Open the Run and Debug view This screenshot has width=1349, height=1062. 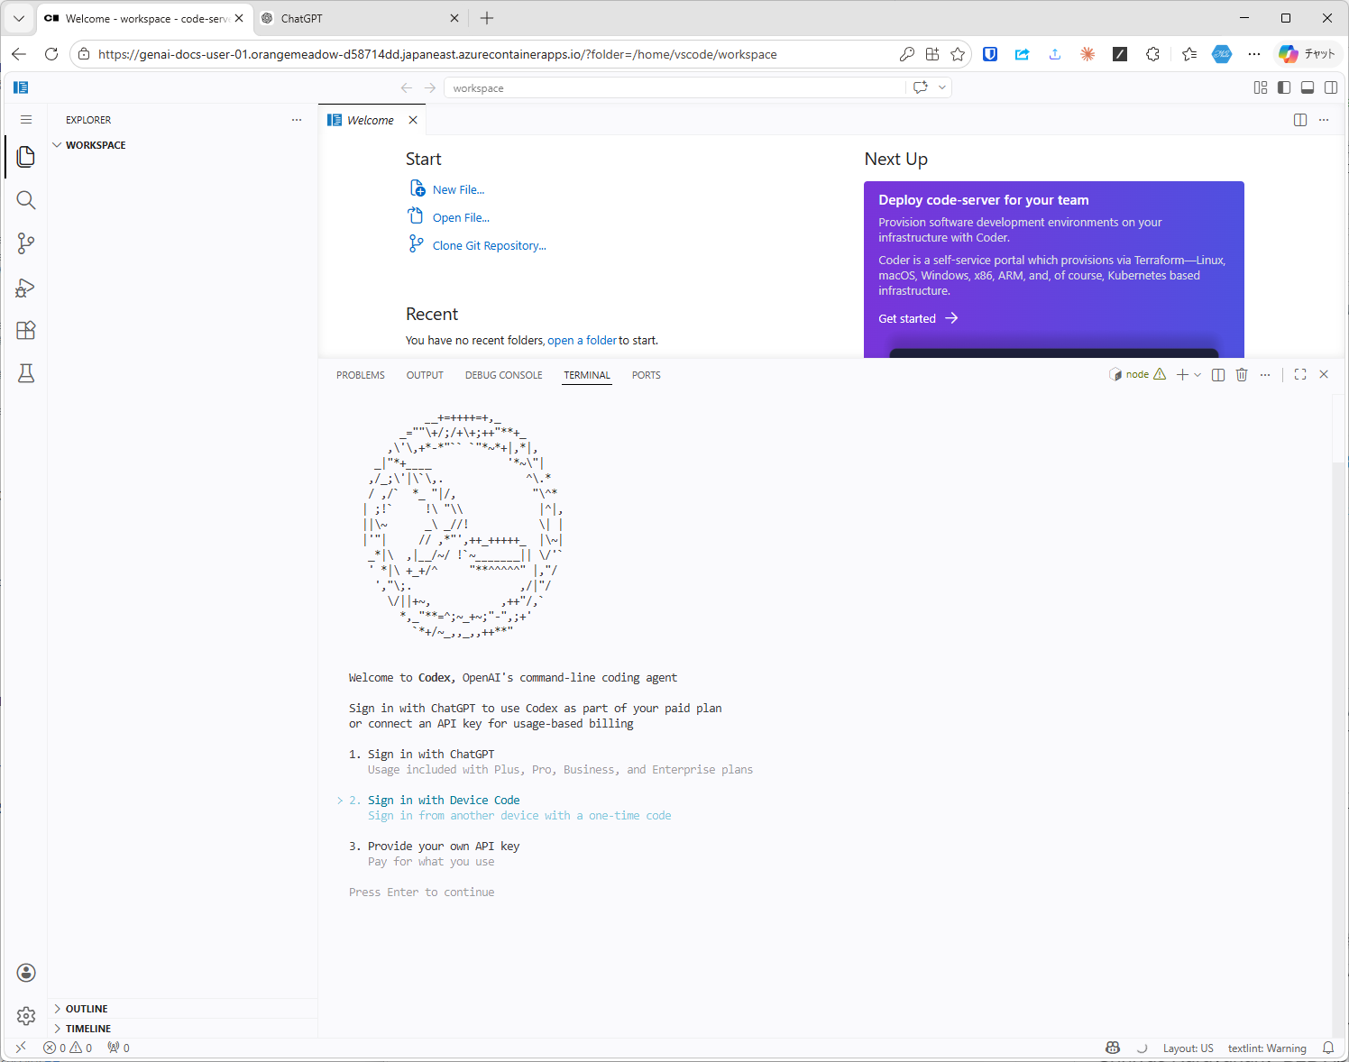pos(26,288)
